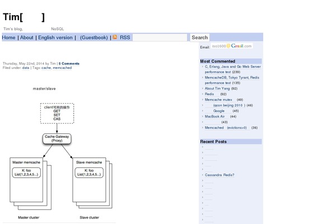Open the Cassandra Redis? recent post
Image resolution: width=336 pixels, height=224 pixels.
pos(220,175)
